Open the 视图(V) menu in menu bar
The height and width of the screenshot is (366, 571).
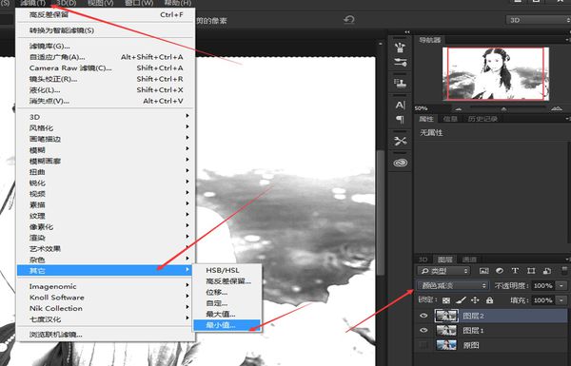coord(101,3)
